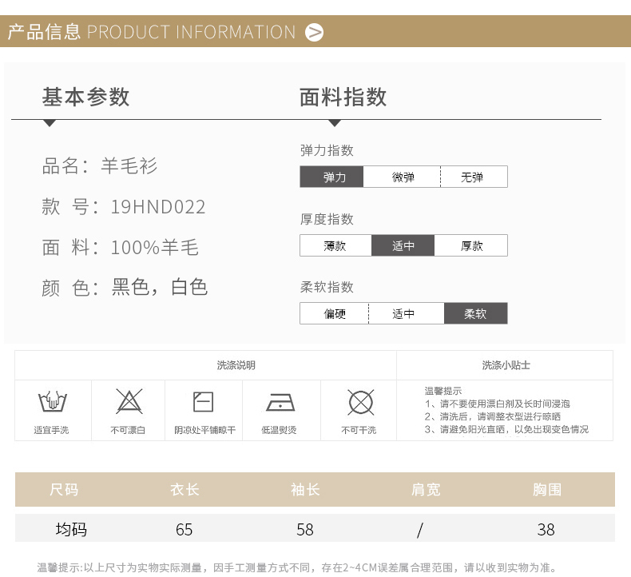The image size is (631, 577).
Task: Click the dry flat in shade icon
Action: [204, 401]
